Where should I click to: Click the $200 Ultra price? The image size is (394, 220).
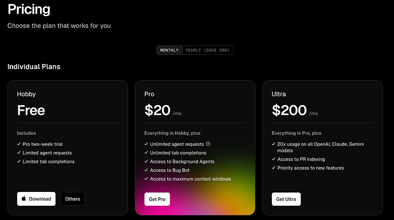click(x=290, y=110)
